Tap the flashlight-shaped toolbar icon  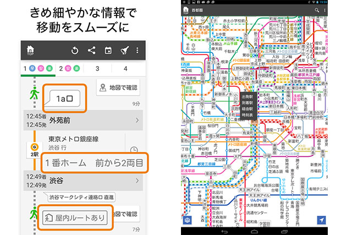click(x=125, y=51)
